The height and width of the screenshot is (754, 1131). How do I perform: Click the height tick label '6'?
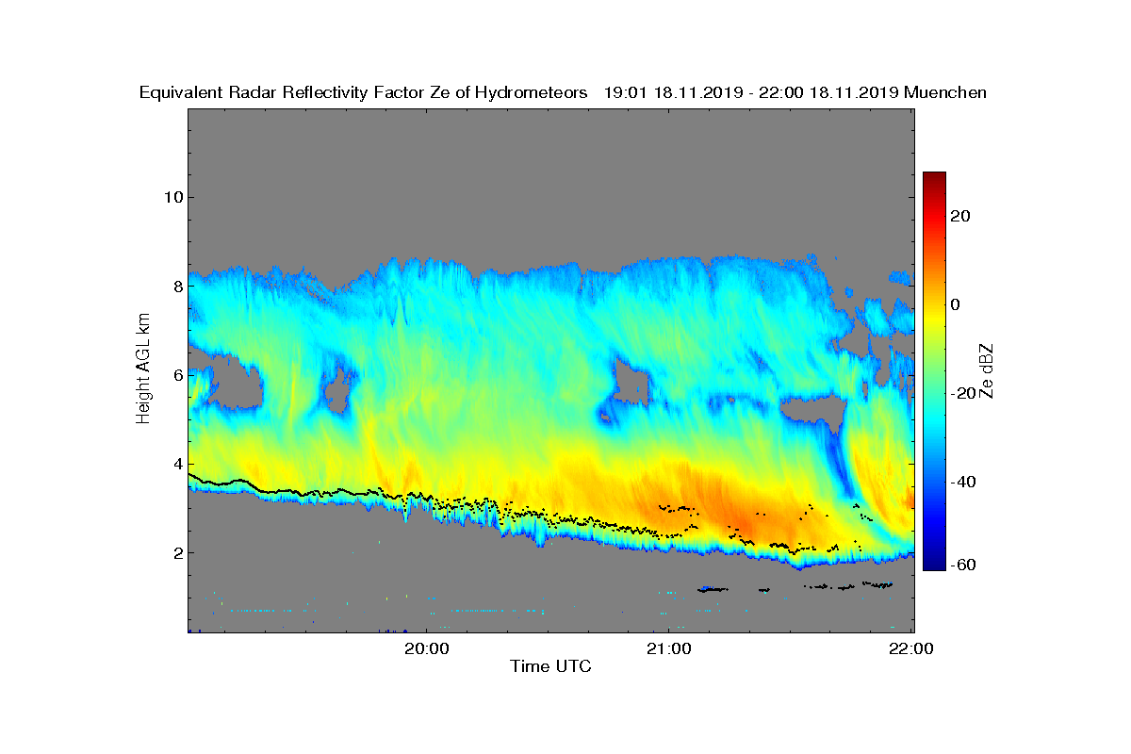176,375
